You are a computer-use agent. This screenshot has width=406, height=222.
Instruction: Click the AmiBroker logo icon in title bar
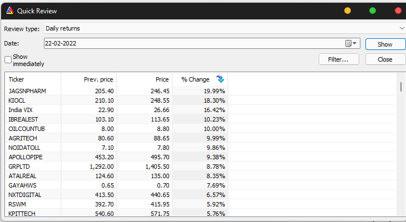coord(10,11)
